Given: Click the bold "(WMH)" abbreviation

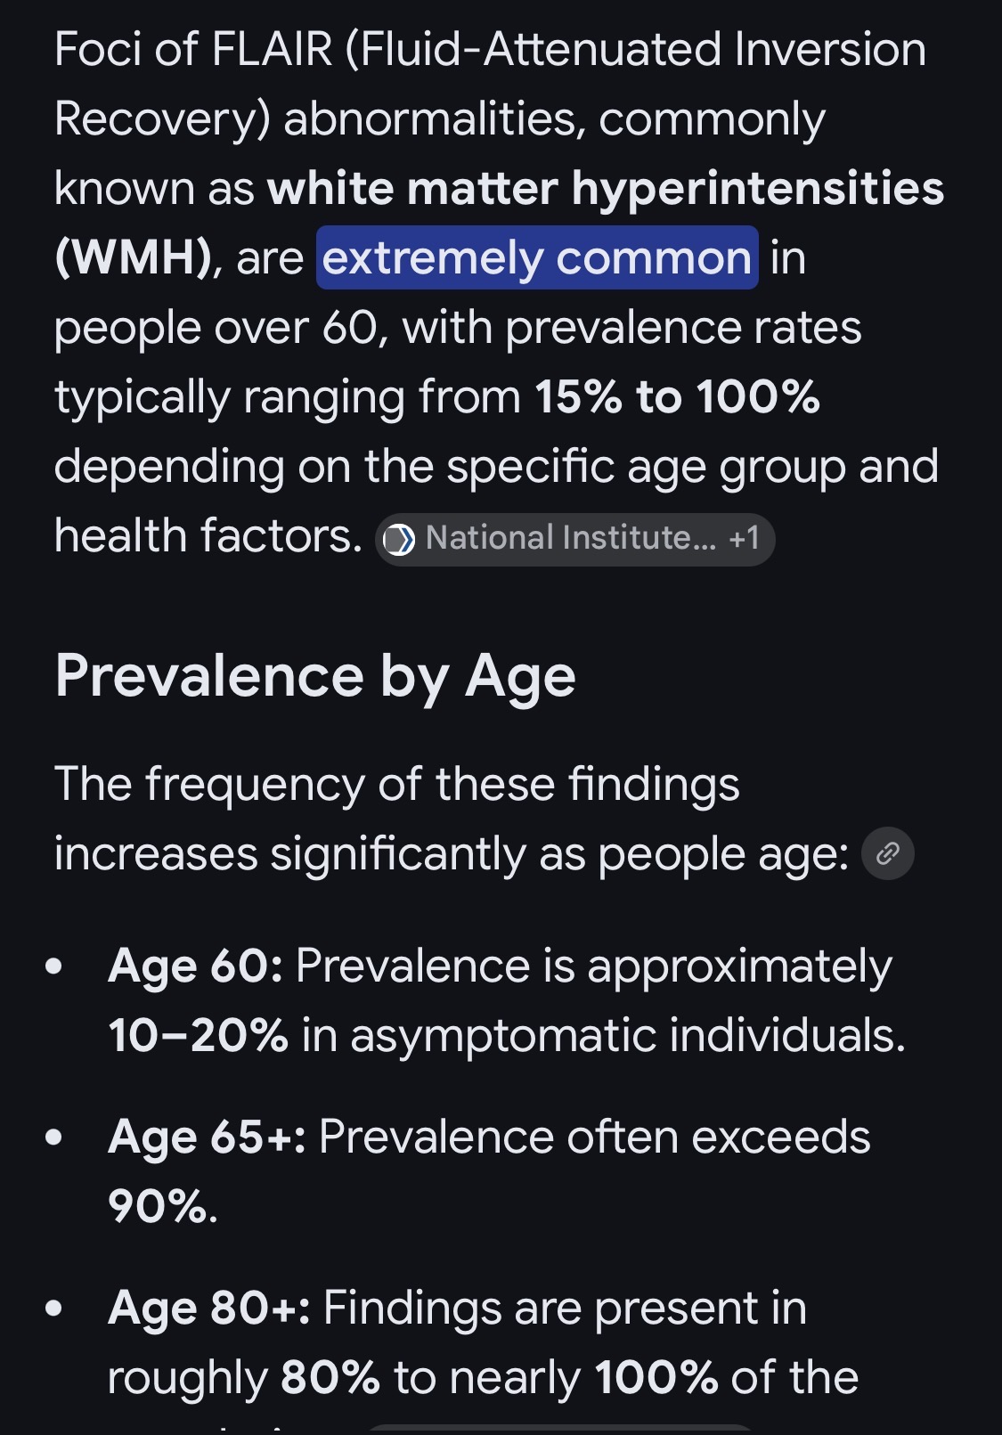Looking at the screenshot, I should (134, 258).
